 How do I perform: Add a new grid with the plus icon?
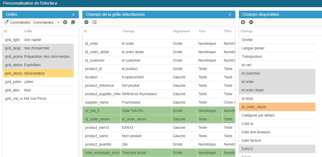pyautogui.click(x=65, y=22)
